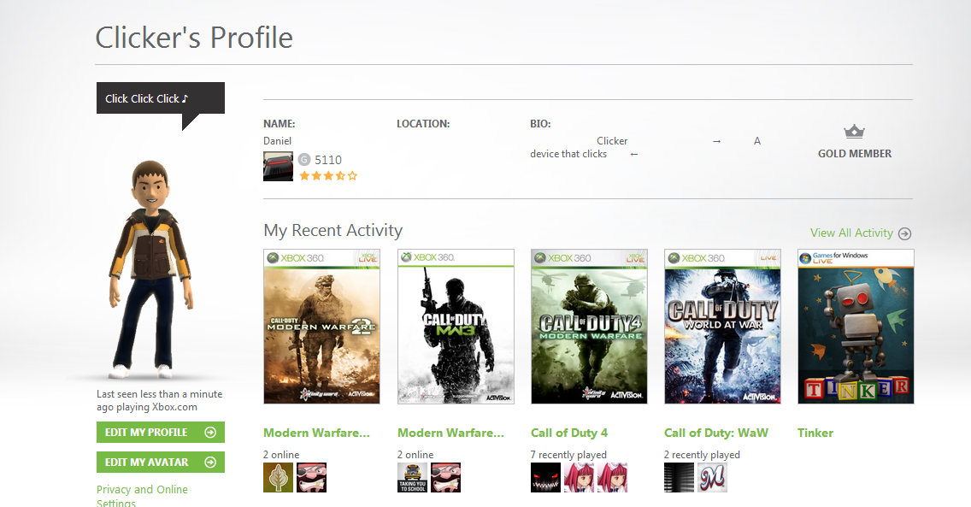Click the Modern Warfare 2 box art

(x=321, y=327)
